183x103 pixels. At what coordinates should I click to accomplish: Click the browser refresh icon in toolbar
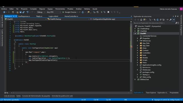point(83,12)
